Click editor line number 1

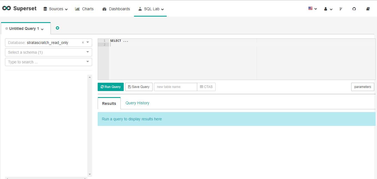[104, 41]
